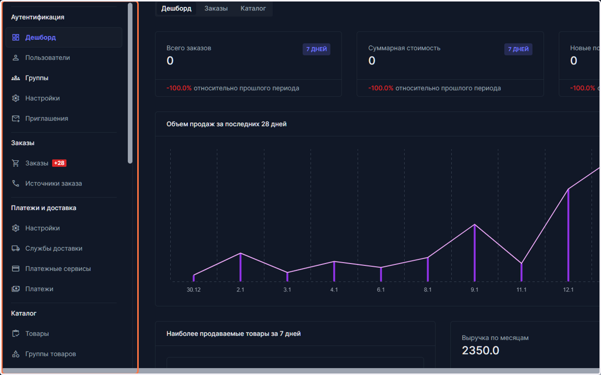Click -100.0% under Всего заказов
The height and width of the screenshot is (375, 601).
pos(179,88)
